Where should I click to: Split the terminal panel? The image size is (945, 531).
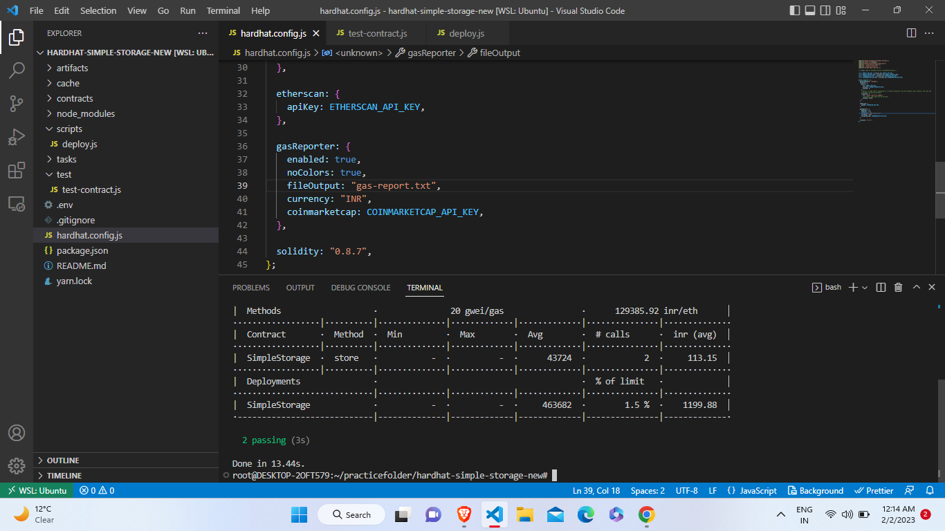881,287
